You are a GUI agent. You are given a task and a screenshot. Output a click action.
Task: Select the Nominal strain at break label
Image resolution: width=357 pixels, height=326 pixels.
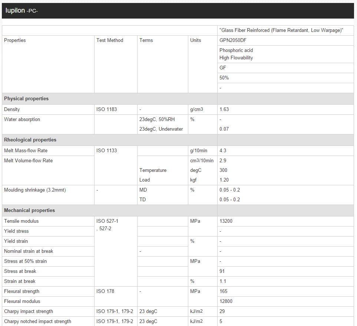29,251
